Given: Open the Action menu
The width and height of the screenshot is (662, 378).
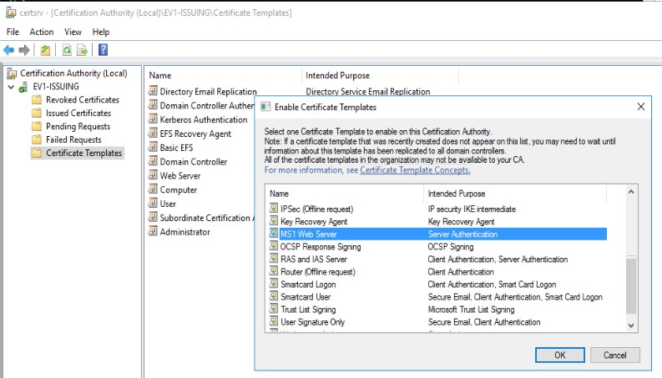Looking at the screenshot, I should click(x=42, y=32).
